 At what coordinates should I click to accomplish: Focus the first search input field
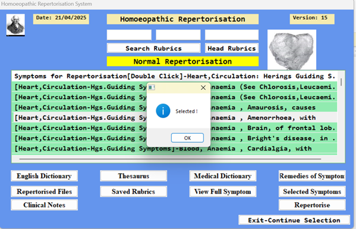click(129, 35)
